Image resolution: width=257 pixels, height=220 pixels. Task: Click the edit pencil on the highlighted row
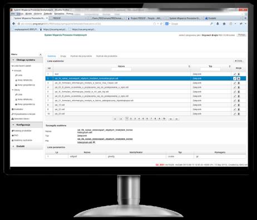click(235, 78)
